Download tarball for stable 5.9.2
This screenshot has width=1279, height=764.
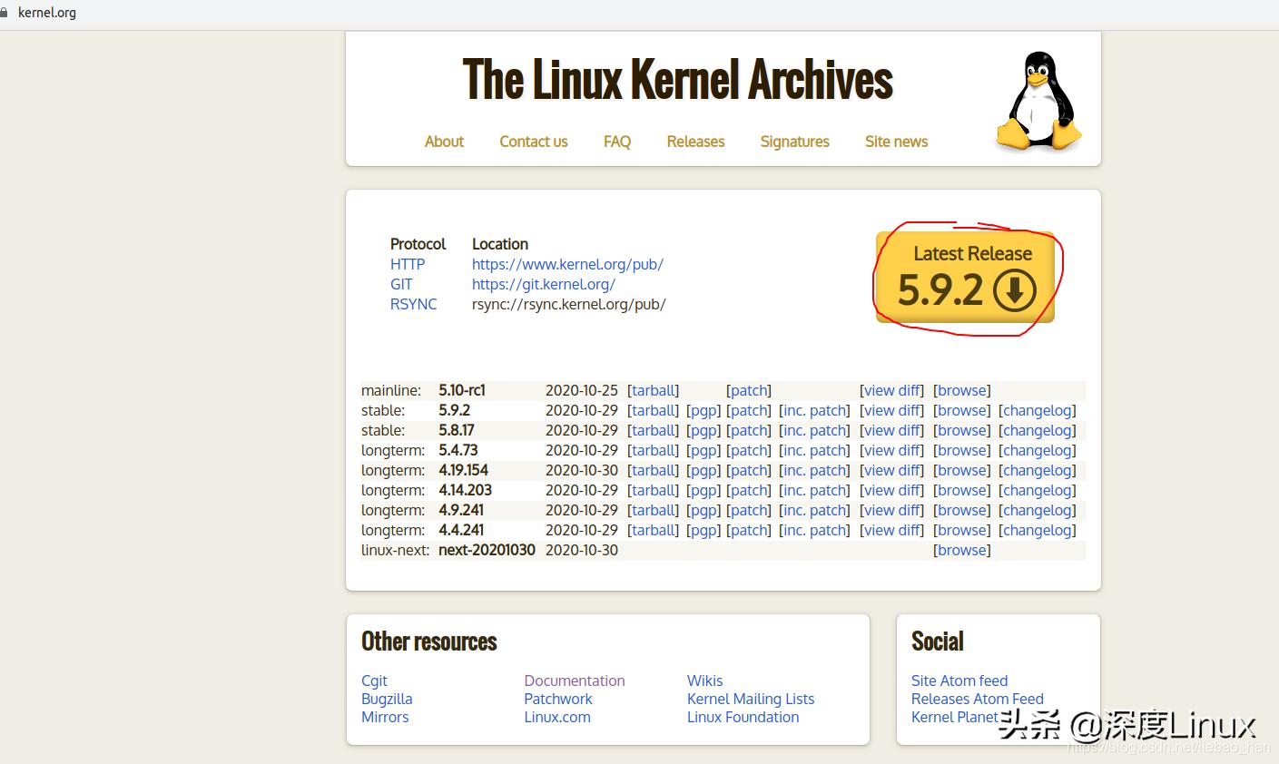tap(654, 410)
